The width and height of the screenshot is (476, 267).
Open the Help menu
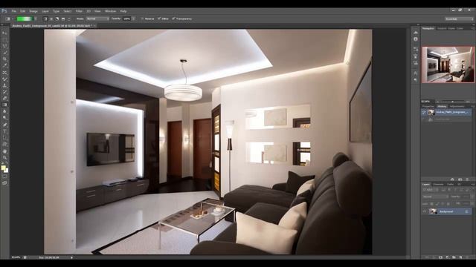coord(123,11)
